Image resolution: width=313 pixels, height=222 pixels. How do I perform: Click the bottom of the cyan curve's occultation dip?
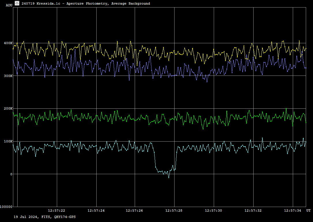(x=169, y=178)
